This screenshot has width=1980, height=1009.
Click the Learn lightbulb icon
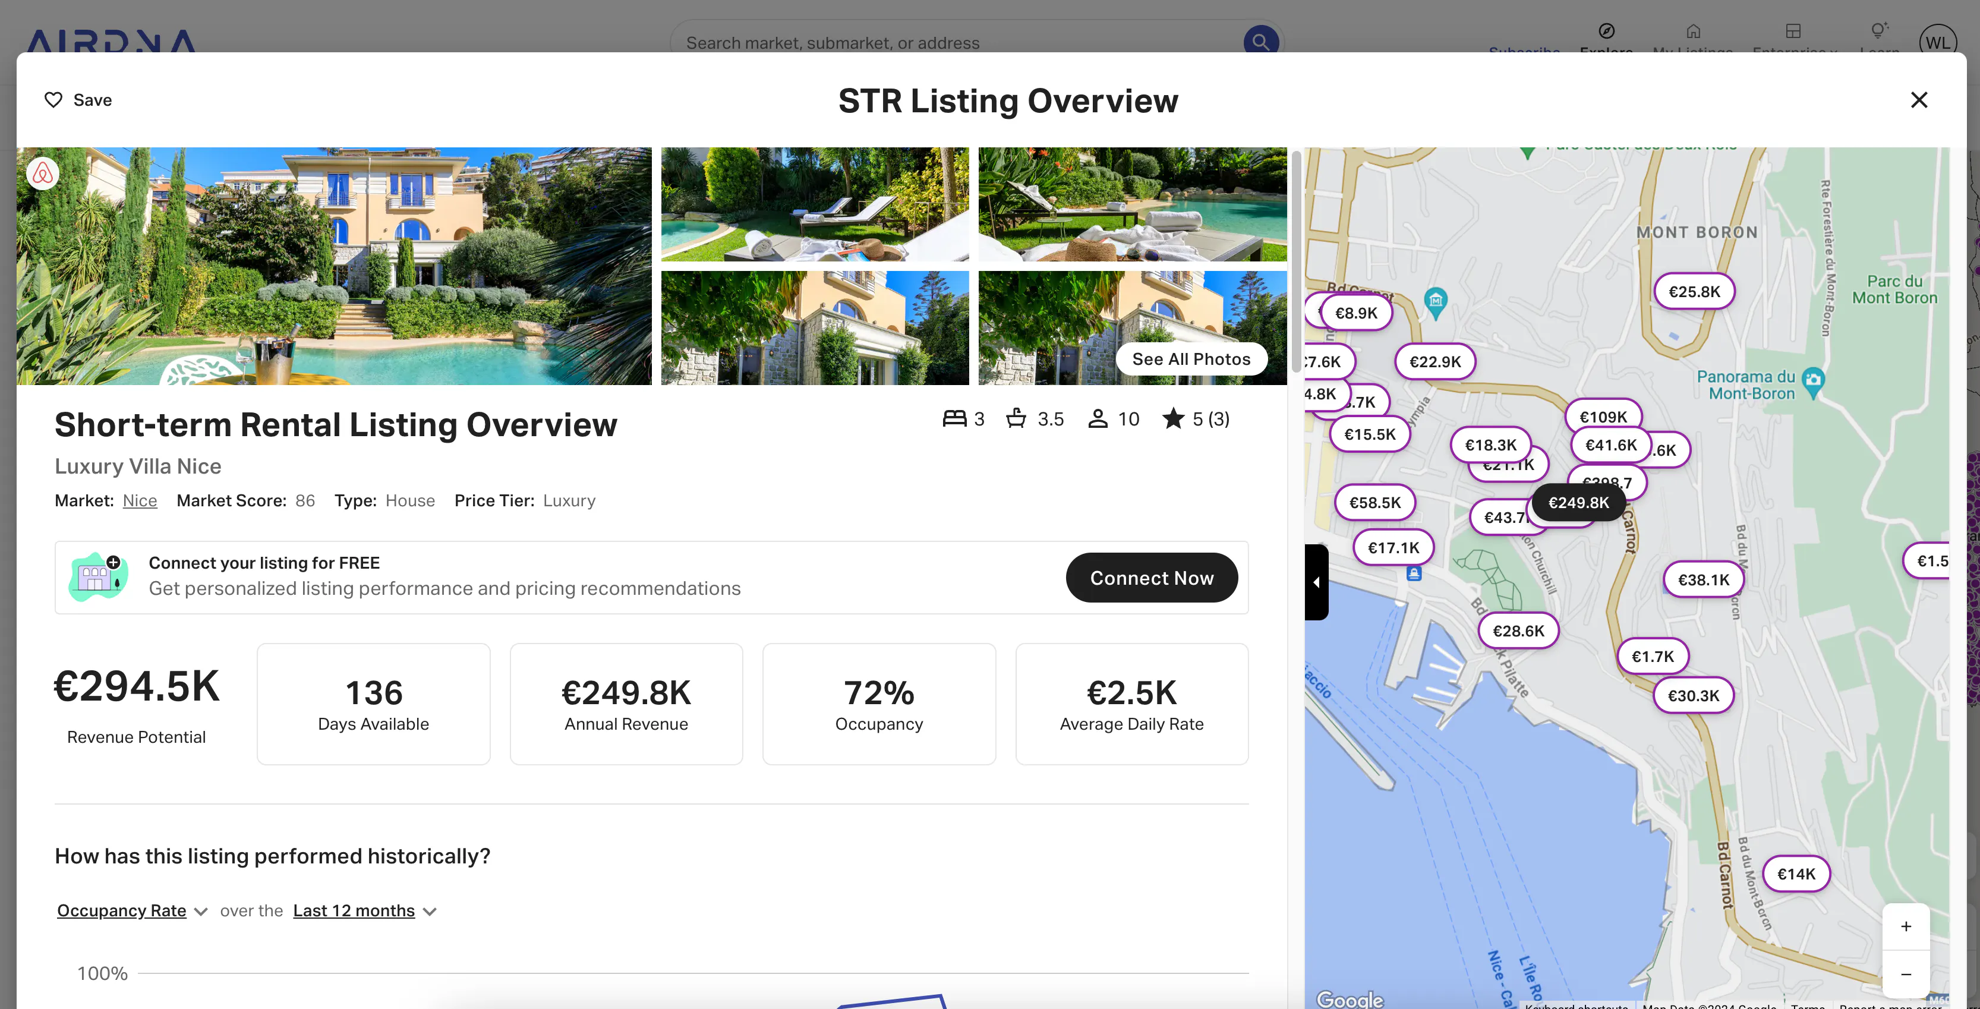(x=1878, y=31)
